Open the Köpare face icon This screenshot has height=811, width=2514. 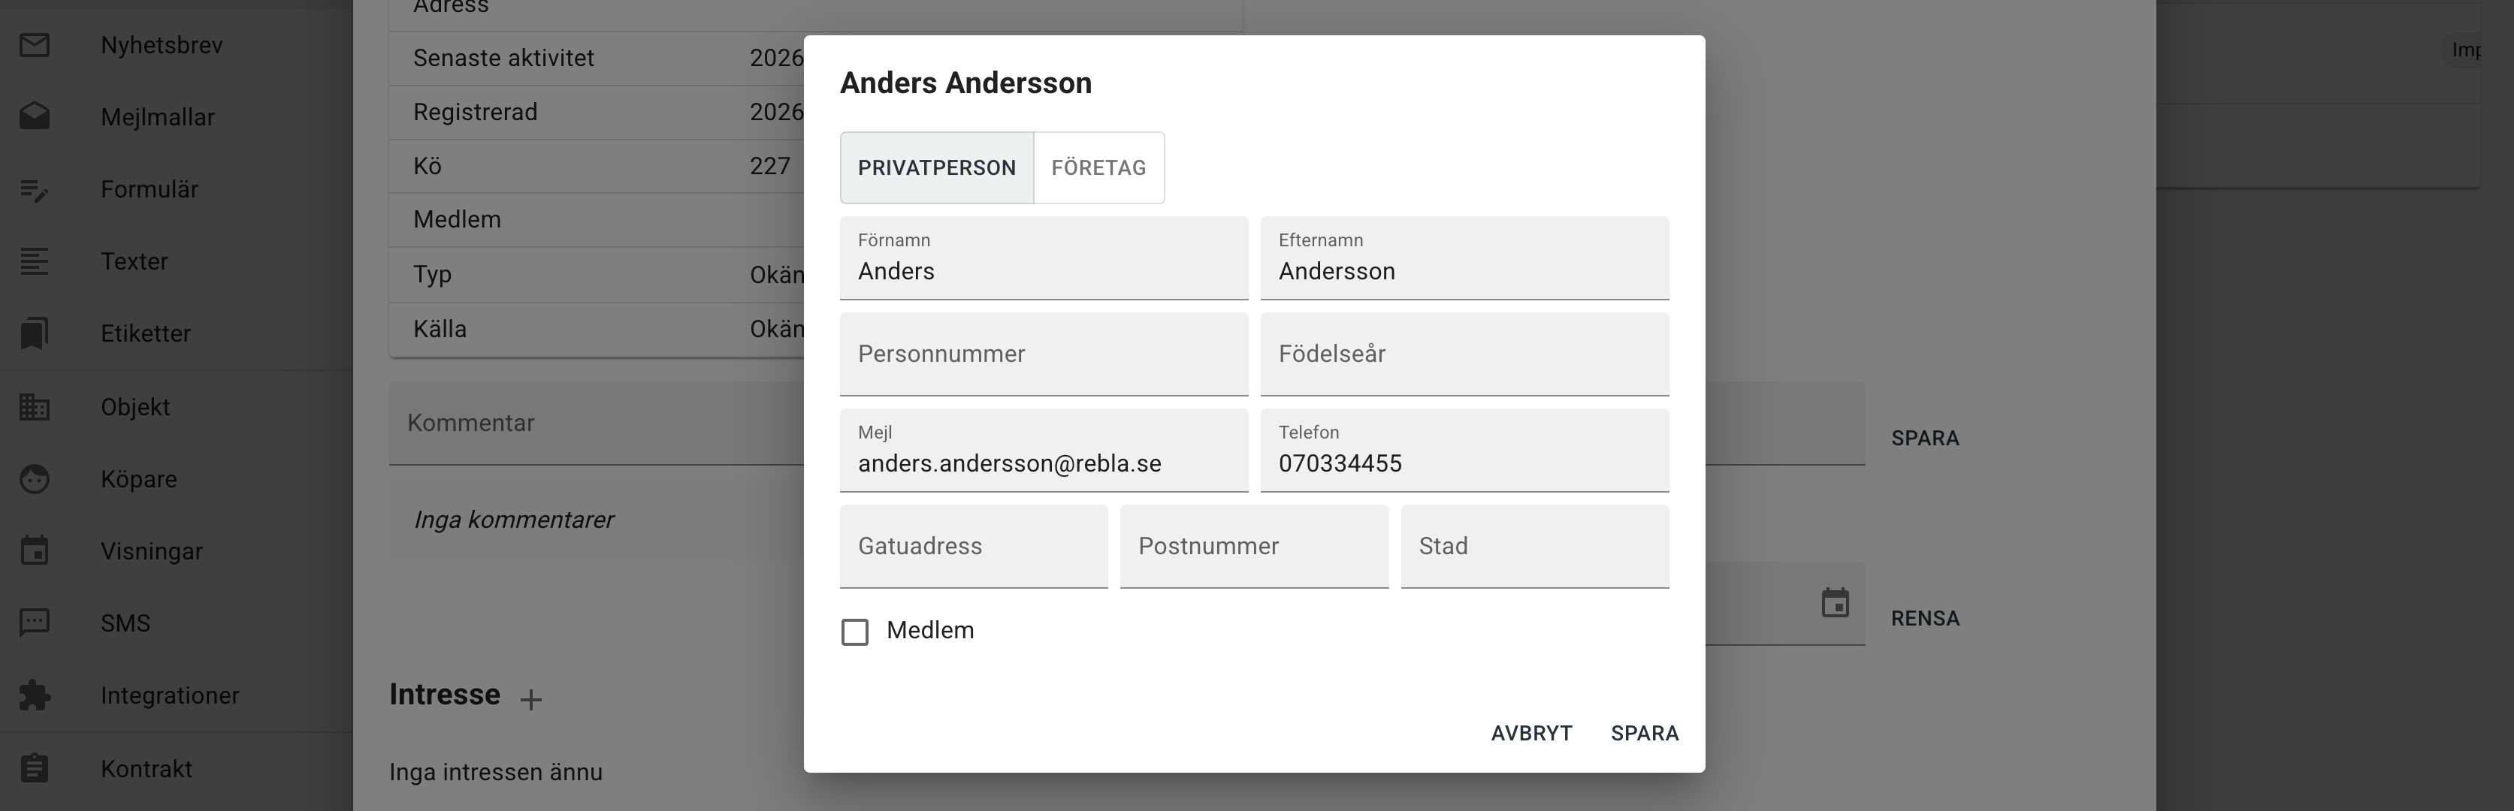click(35, 478)
